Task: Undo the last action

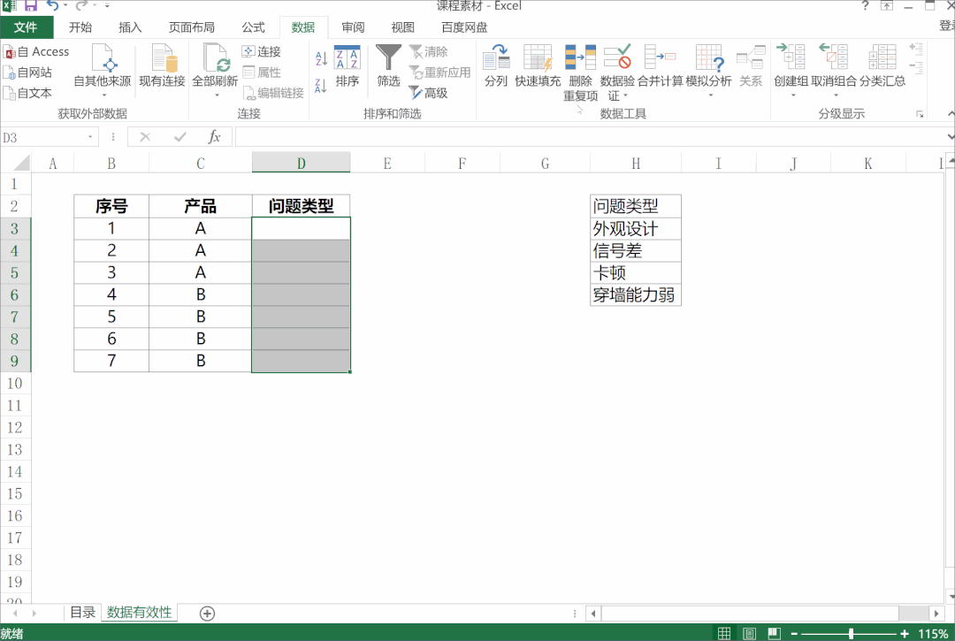Action: click(52, 6)
